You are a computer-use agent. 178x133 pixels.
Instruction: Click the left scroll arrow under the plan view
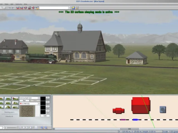(x=54, y=129)
